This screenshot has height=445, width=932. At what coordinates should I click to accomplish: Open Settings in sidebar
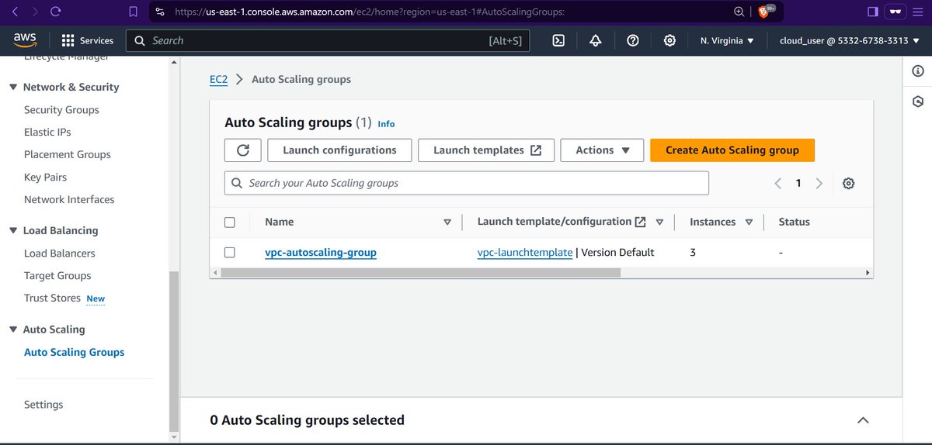(43, 405)
